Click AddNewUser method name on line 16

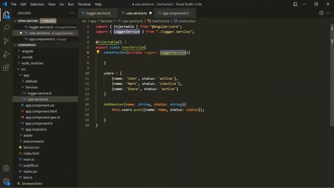coord(114,104)
